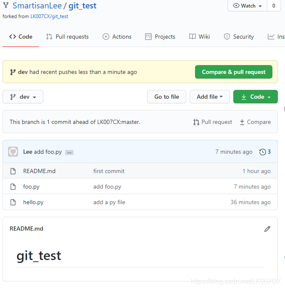Open the LK007CX/git_test fork source link
This screenshot has height=289, width=285.
[x=49, y=16]
